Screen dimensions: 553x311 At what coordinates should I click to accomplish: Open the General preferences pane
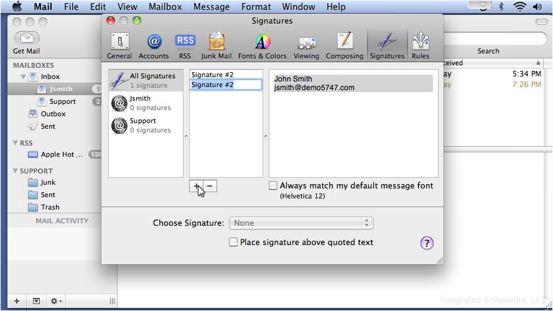click(119, 46)
